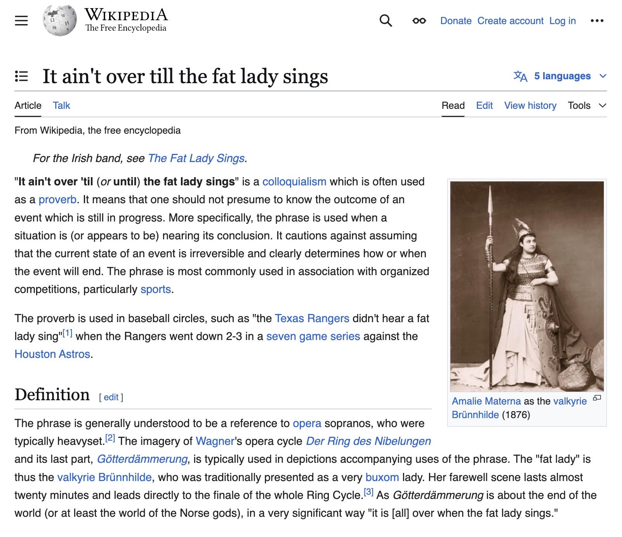Click the Log in link
Image resolution: width=622 pixels, height=537 pixels.
(562, 21)
